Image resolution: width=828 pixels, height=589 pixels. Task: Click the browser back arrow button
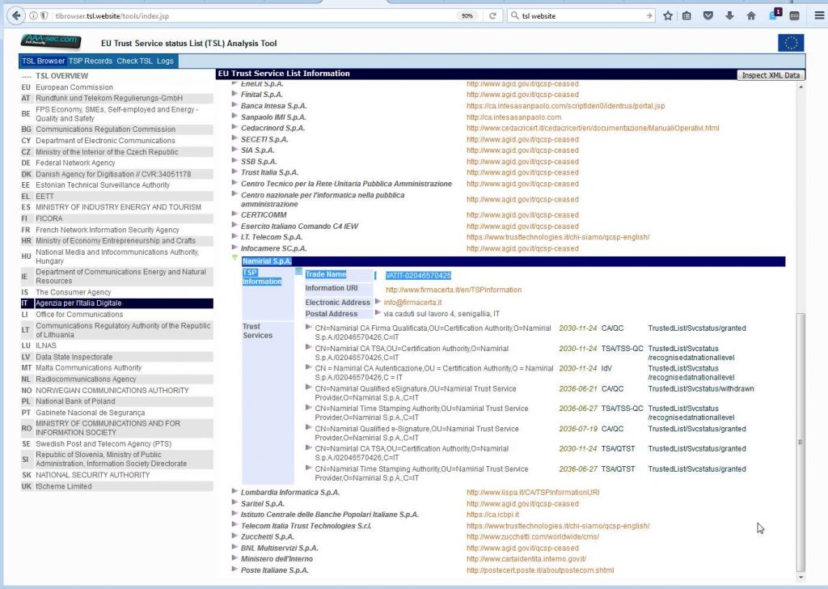coord(16,15)
